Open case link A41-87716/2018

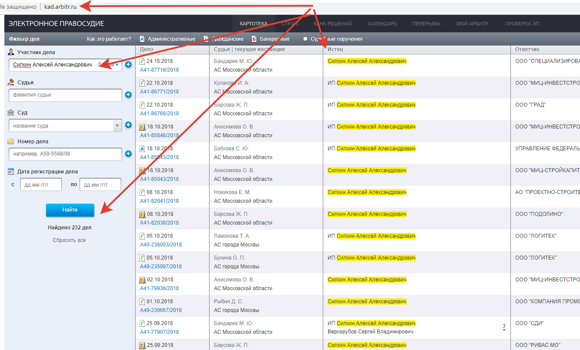click(x=159, y=70)
